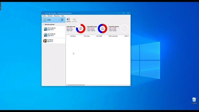Click the power state icon of PC-Pfsense
This screenshot has height=112, width=199.
click(48, 41)
